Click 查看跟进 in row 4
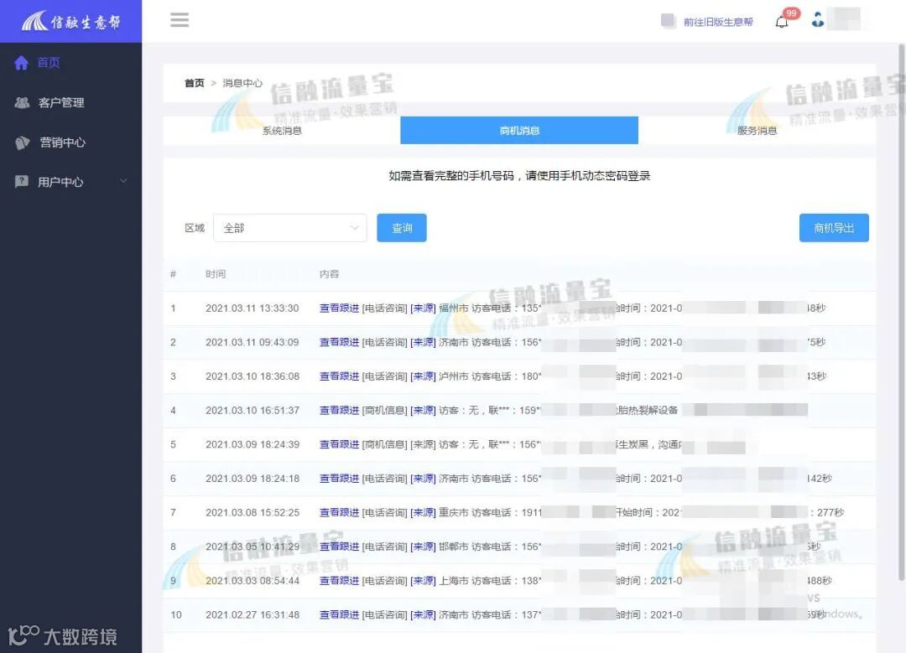Screen dimensions: 906x653 (x=339, y=411)
